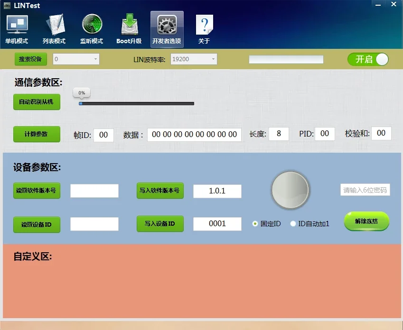The image size is (403, 330).
Task: Select the ID自动加1 radio button
Action: point(293,224)
